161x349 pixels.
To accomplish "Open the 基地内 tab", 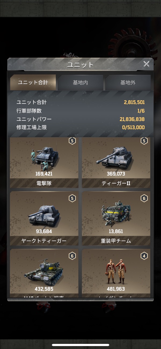I will [x=80, y=82].
